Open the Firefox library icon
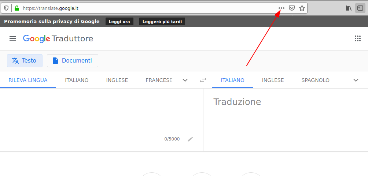The height and width of the screenshot is (176, 368). tap(349, 8)
